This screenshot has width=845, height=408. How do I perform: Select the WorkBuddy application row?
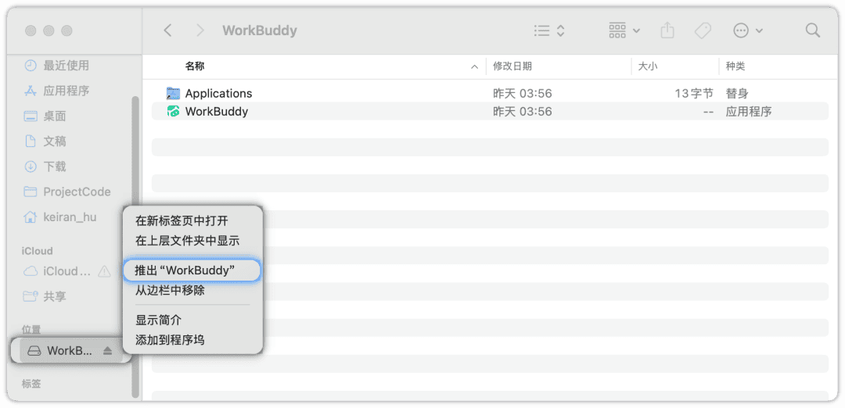click(x=490, y=112)
